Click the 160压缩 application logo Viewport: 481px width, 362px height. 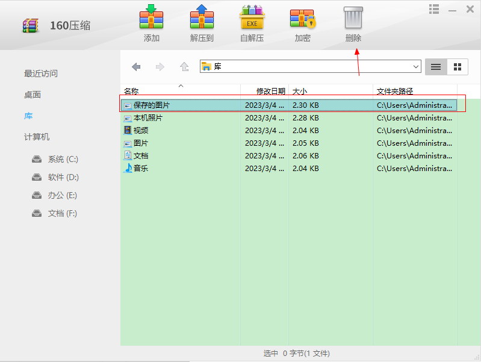pyautogui.click(x=30, y=25)
